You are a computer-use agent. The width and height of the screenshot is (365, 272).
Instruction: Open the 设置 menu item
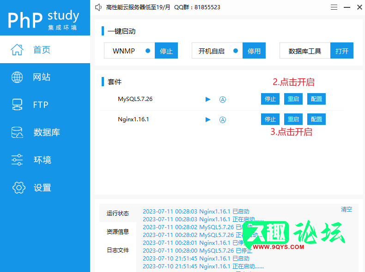pyautogui.click(x=45, y=188)
